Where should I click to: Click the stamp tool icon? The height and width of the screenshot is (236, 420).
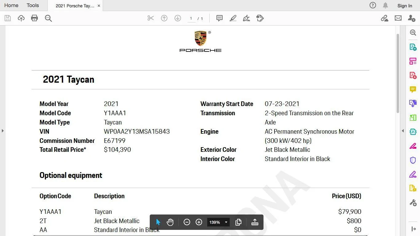[x=260, y=18]
